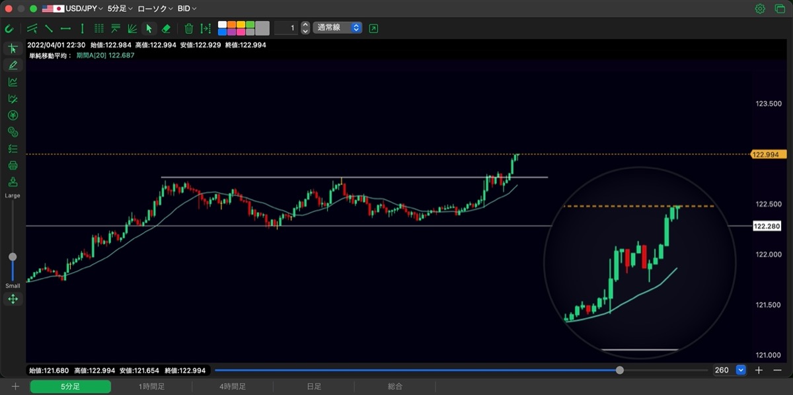The width and height of the screenshot is (793, 395).
Task: Activate the magnet snap icon
Action: tap(9, 28)
